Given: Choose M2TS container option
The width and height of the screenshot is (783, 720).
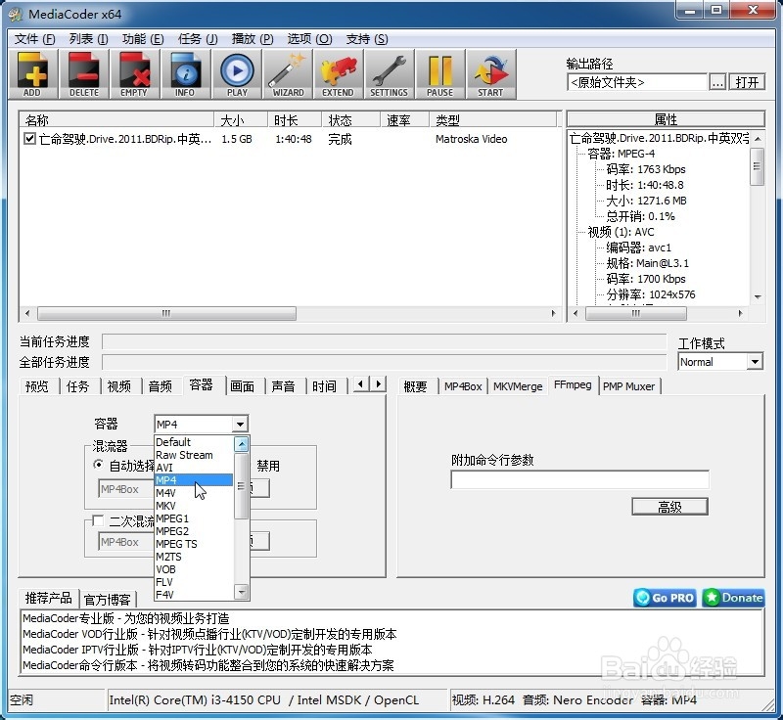Looking at the screenshot, I should pyautogui.click(x=194, y=557).
